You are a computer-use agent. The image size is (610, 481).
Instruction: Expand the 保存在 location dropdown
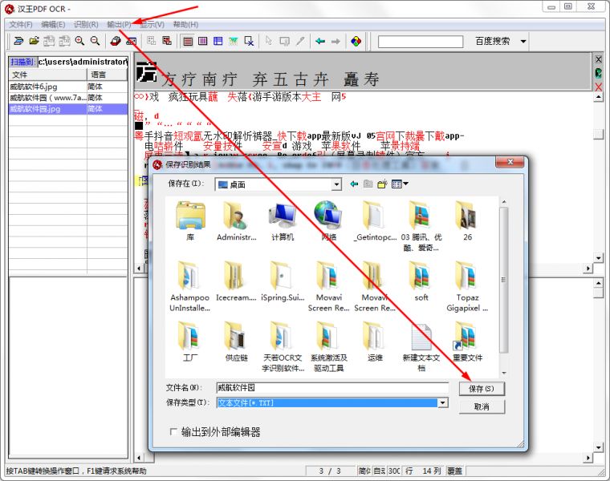(x=336, y=184)
